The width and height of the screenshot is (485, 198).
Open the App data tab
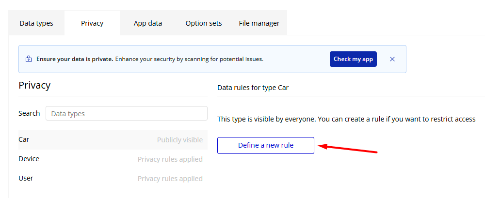[x=148, y=23]
